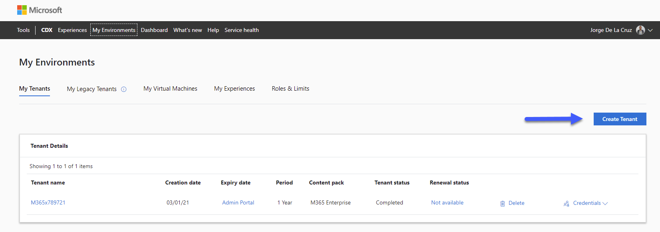Viewport: 660px width, 232px height.
Task: Click the Microsoft logo
Action: (x=40, y=10)
